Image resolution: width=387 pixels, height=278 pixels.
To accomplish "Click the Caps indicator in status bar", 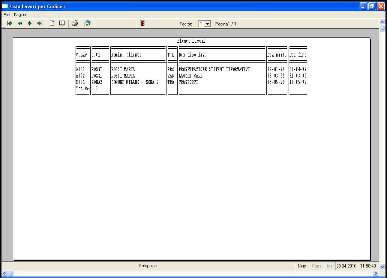I will (317, 266).
